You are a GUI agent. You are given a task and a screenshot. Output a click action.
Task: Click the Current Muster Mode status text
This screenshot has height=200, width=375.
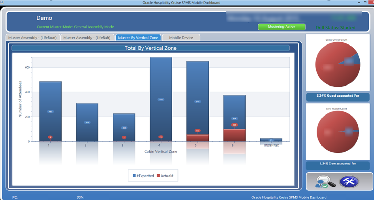[75, 27]
